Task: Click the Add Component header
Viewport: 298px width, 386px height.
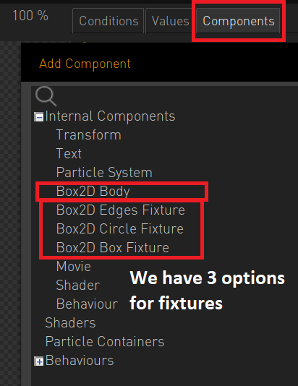Action: (x=85, y=64)
